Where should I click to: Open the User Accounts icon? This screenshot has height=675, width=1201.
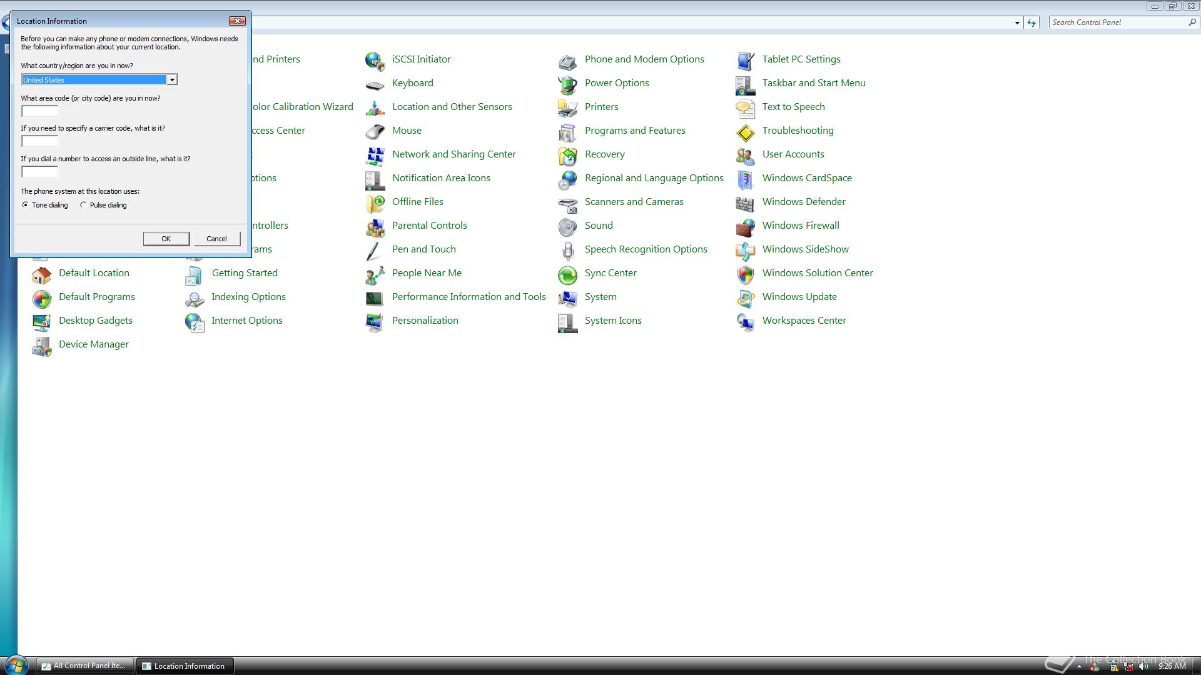[x=745, y=156]
